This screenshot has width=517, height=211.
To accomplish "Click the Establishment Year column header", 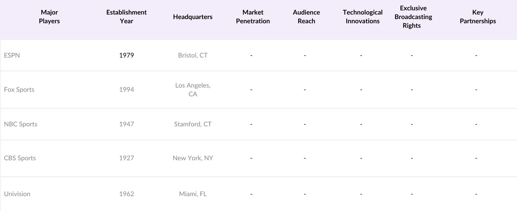I will pyautogui.click(x=126, y=17).
